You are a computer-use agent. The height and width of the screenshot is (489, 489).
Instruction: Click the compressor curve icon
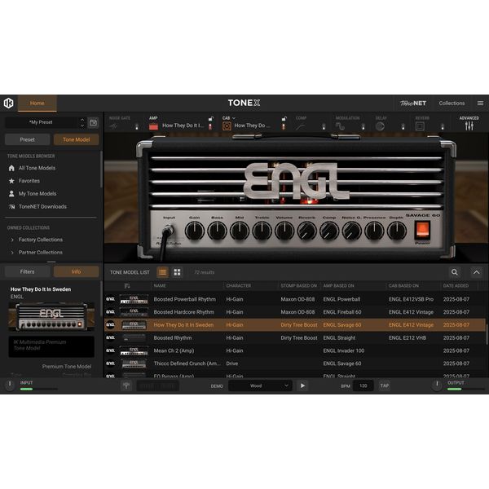(x=301, y=126)
